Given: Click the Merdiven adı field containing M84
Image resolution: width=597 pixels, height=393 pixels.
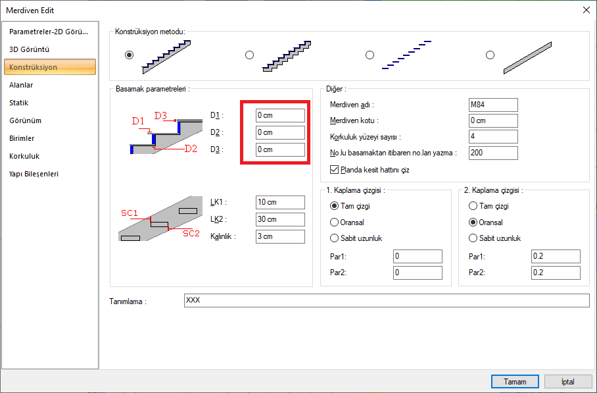Looking at the screenshot, I should click(x=493, y=105).
